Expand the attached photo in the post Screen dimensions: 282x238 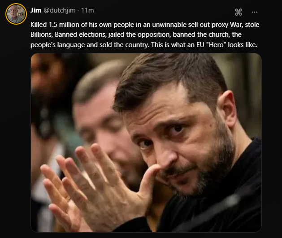(146, 143)
